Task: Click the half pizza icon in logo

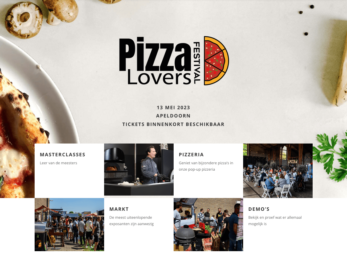Action: (x=216, y=61)
